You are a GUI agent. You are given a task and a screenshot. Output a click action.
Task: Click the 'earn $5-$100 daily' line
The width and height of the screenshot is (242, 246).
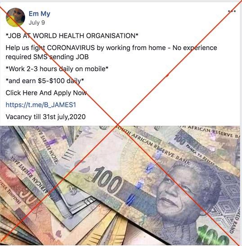pos(45,81)
